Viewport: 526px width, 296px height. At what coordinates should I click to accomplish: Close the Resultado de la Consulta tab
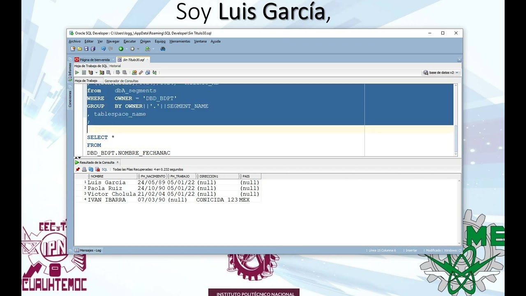pyautogui.click(x=117, y=162)
